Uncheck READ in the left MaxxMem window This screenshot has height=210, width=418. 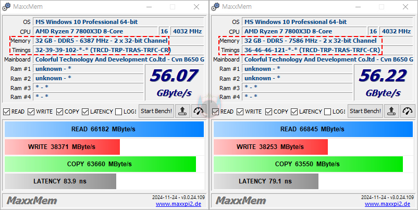[x=6, y=112]
